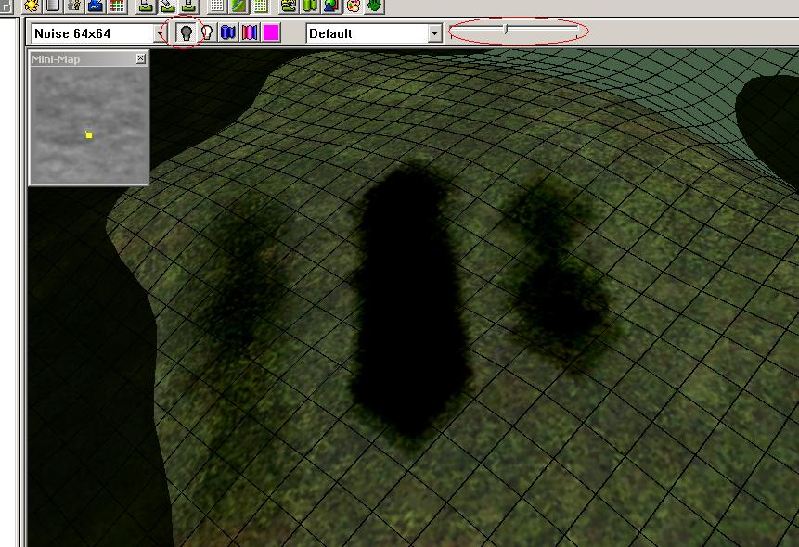This screenshot has width=799, height=547.
Task: Click the plain white grid toolbar icon
Action: tap(217, 6)
